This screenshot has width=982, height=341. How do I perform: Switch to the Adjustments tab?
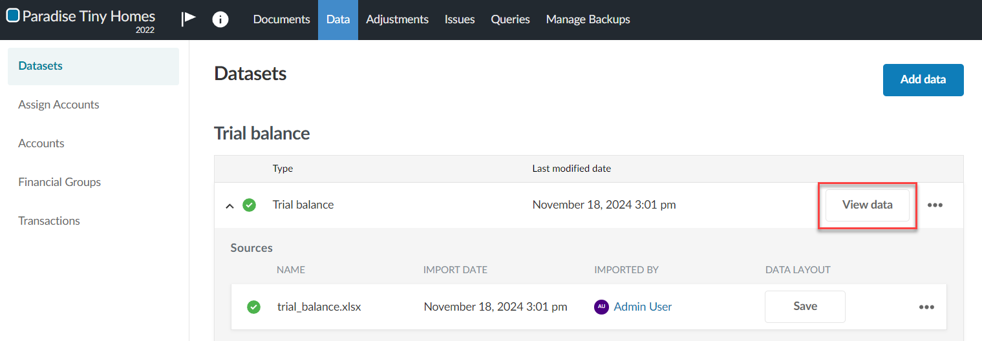[x=397, y=19]
